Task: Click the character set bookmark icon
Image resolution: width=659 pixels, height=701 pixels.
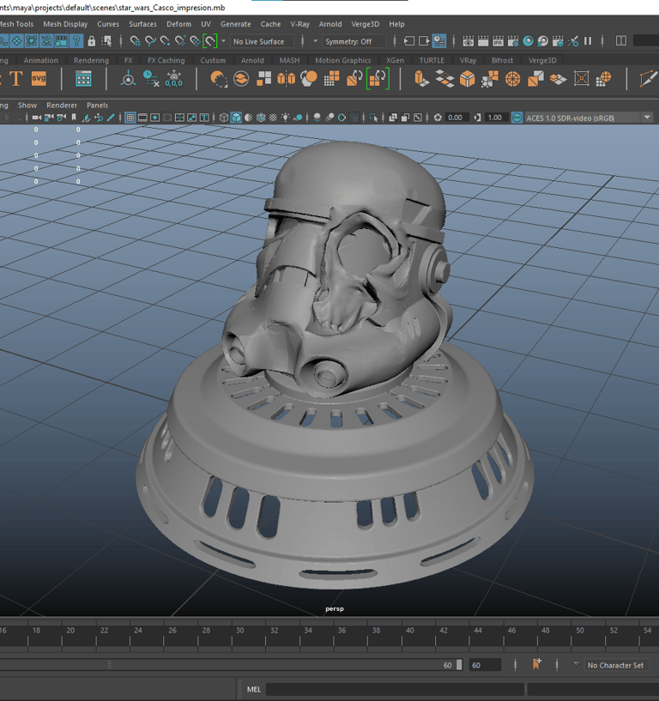Action: tap(536, 664)
